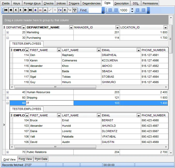Viewport: 175px width, 168px height.
Task: Open EMAIL filter in Purchasing subgrid
Action: 139,50
